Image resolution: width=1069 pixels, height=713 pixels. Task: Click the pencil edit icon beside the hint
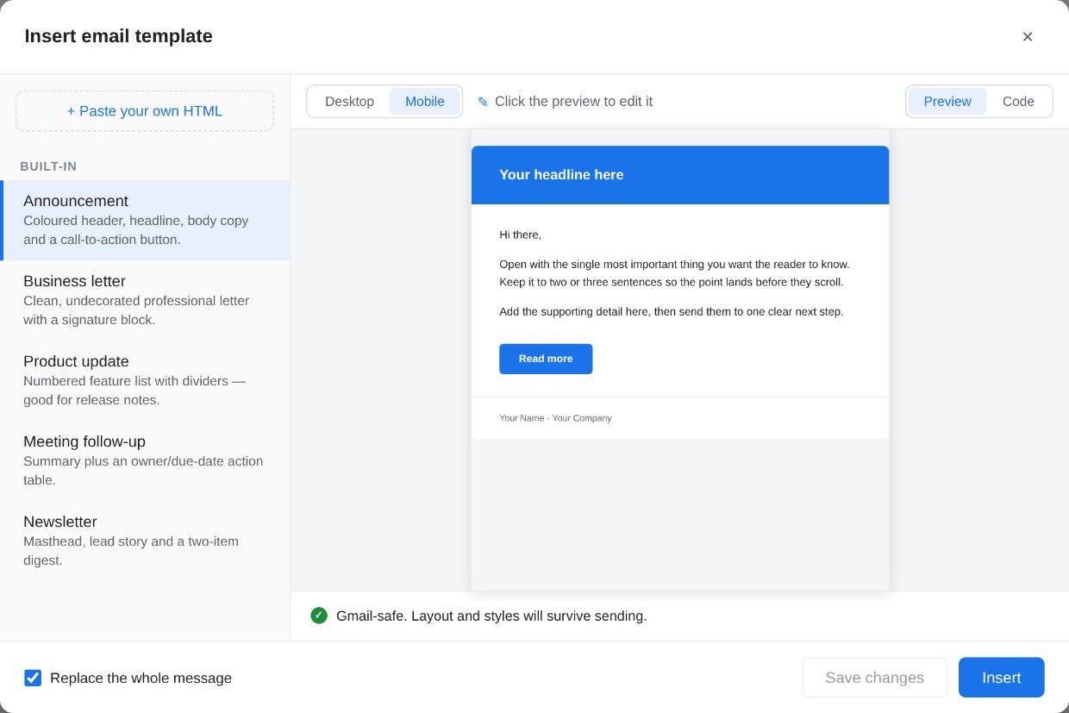(x=483, y=102)
